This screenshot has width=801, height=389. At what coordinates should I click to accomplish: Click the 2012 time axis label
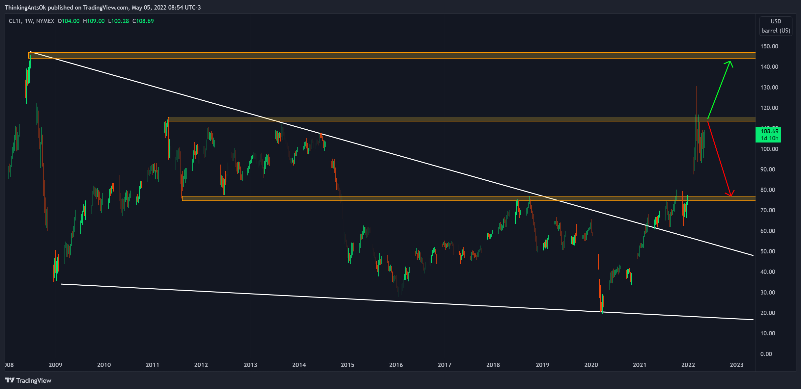pyautogui.click(x=201, y=365)
